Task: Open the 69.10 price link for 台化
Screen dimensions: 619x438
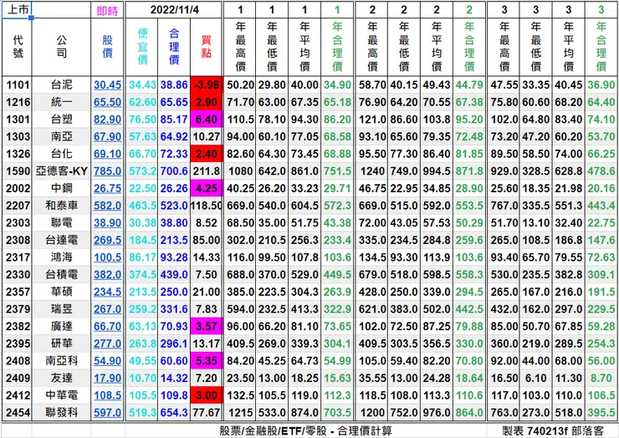Action: point(107,154)
